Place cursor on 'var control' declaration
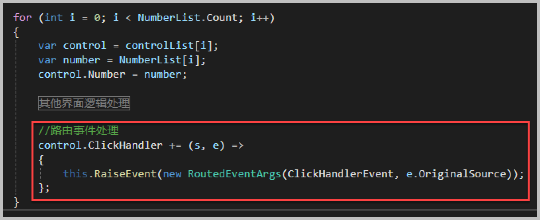 click(x=72, y=45)
